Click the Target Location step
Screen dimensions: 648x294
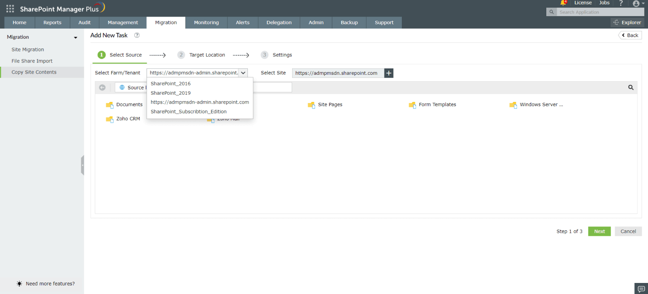tap(202, 55)
